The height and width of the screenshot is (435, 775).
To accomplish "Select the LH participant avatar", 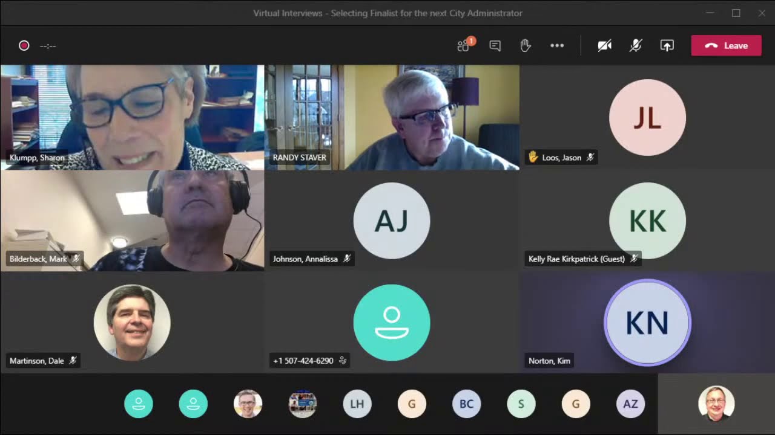I will 357,404.
